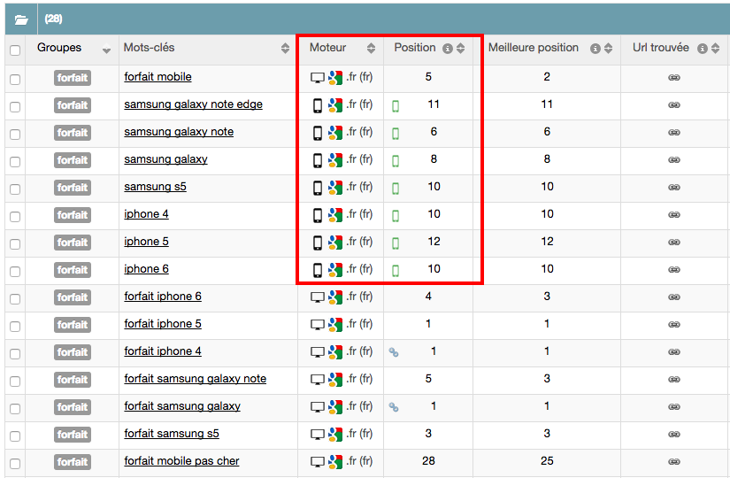This screenshot has width=730, height=478.
Task: Open keyword link forfait mobile pas cher
Action: click(181, 461)
